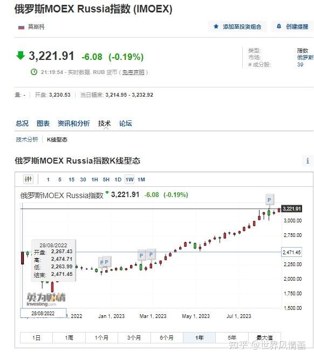314x359 pixels.
Task: Select the 5 minute interval
Action: (x=60, y=179)
